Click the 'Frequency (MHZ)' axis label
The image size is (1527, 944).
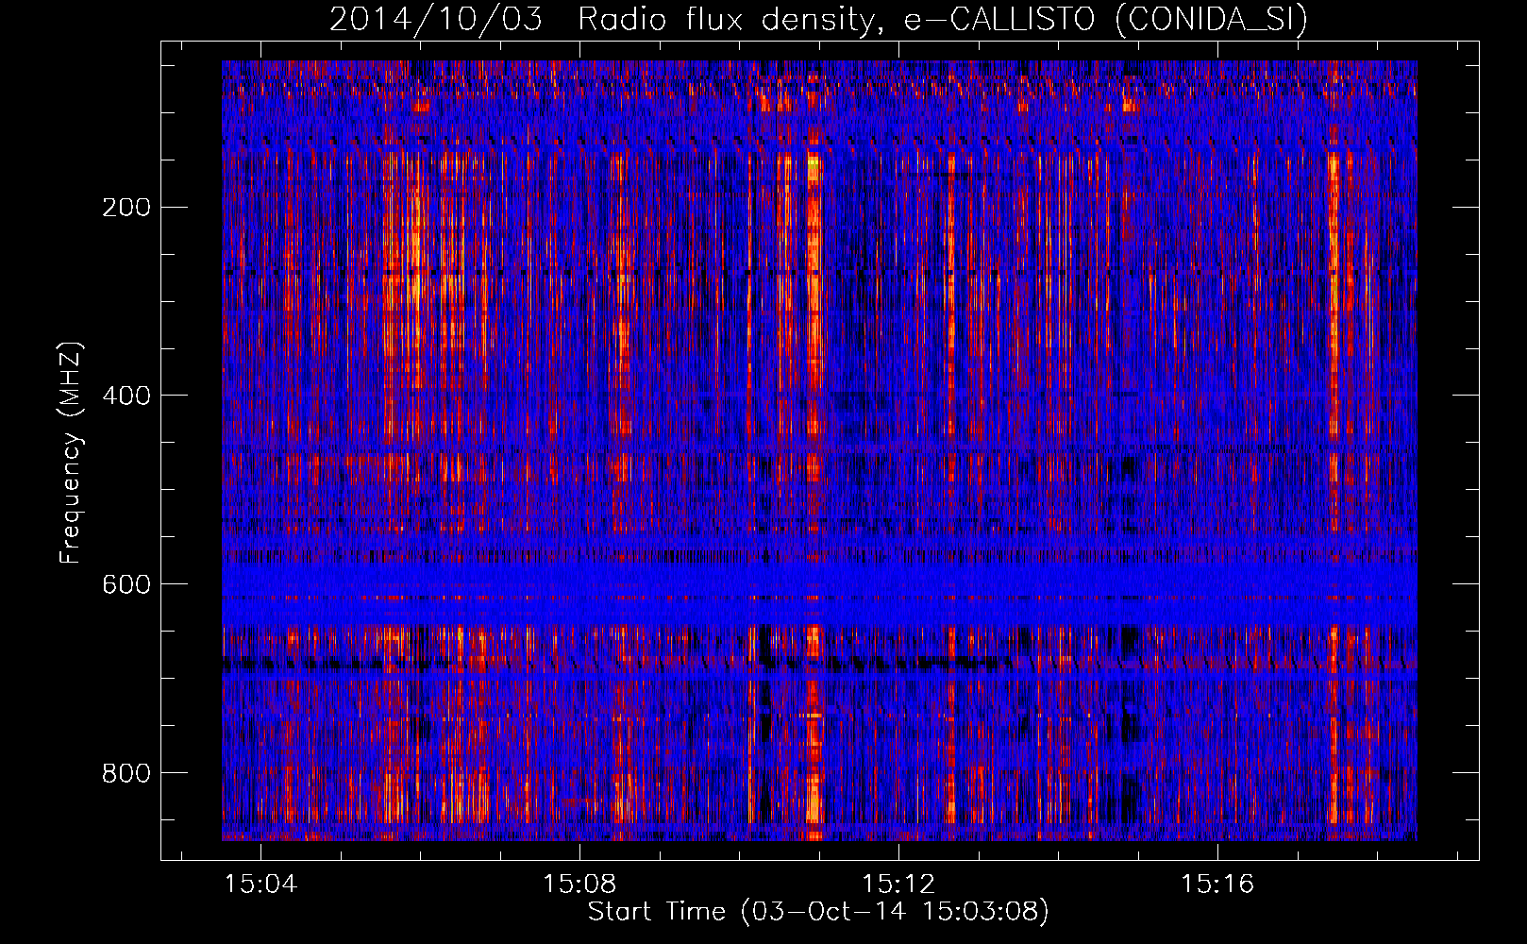coord(71,453)
